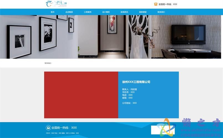Click the 公司地址：XXX line in the blue card
The height and width of the screenshot is (138, 223).
tap(129, 103)
